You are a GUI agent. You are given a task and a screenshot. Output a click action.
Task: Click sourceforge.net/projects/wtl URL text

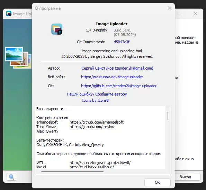(x=100, y=163)
